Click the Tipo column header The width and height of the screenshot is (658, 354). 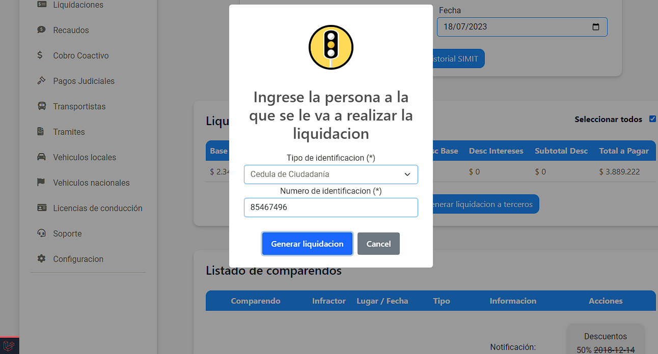click(442, 301)
